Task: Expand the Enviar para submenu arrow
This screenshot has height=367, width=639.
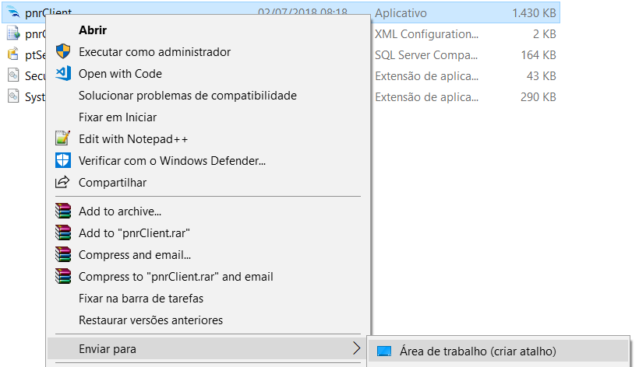Action: point(356,348)
